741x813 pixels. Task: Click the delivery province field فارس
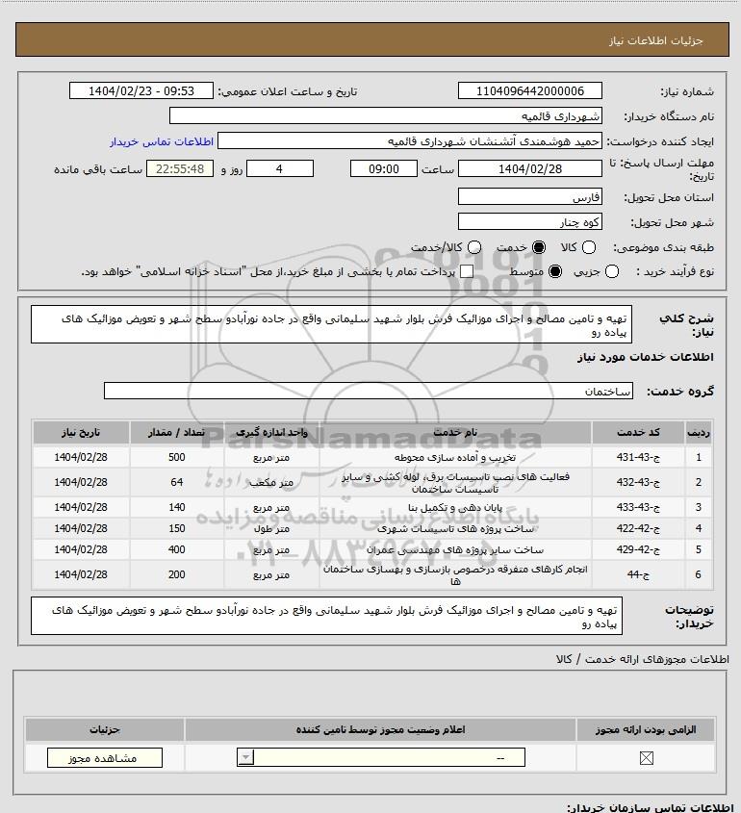[530, 196]
